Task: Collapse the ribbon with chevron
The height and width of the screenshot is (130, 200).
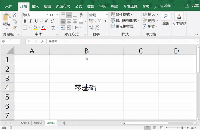Action: click(x=196, y=34)
